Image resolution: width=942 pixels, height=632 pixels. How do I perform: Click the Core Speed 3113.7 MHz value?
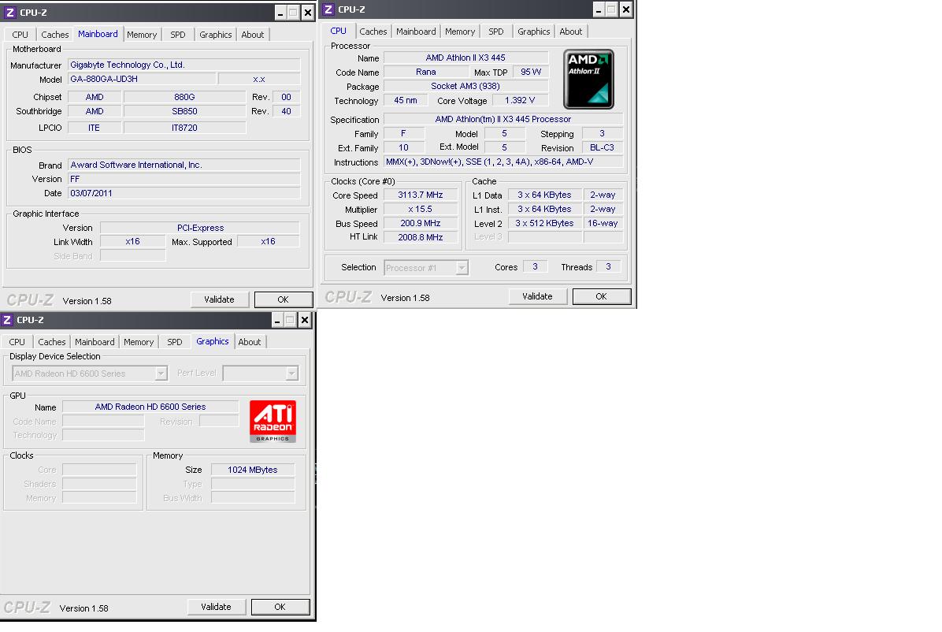(x=421, y=195)
